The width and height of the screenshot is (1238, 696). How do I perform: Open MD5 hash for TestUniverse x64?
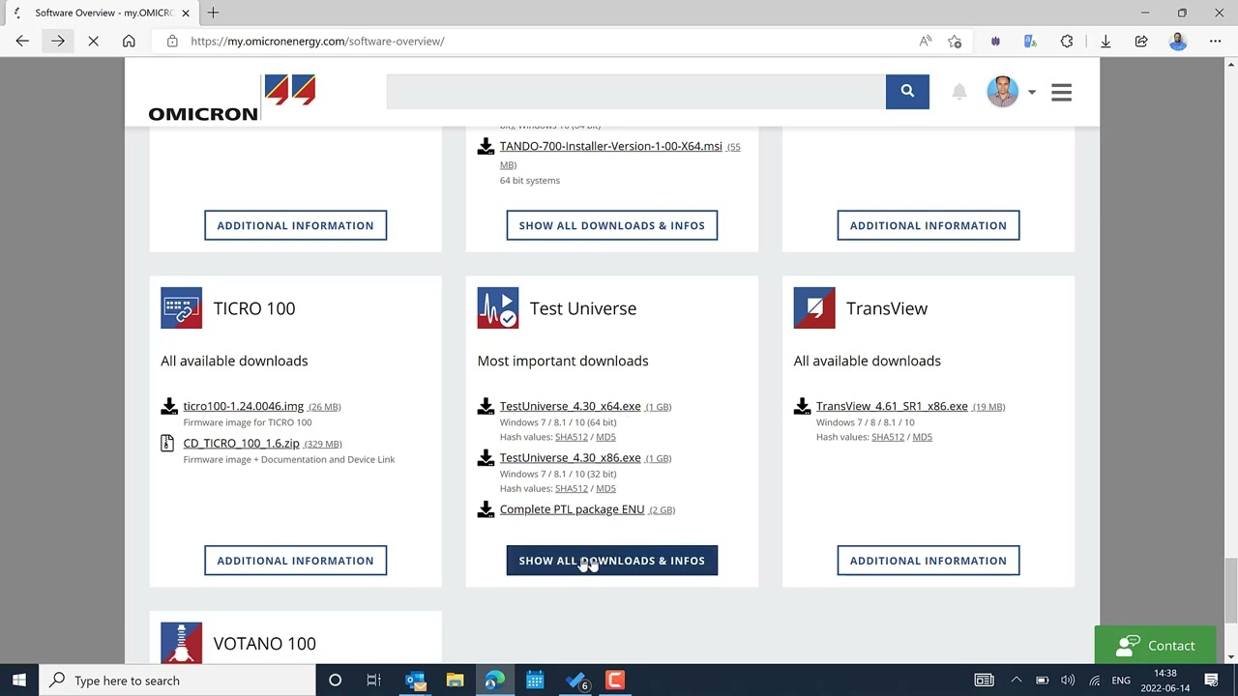(605, 437)
